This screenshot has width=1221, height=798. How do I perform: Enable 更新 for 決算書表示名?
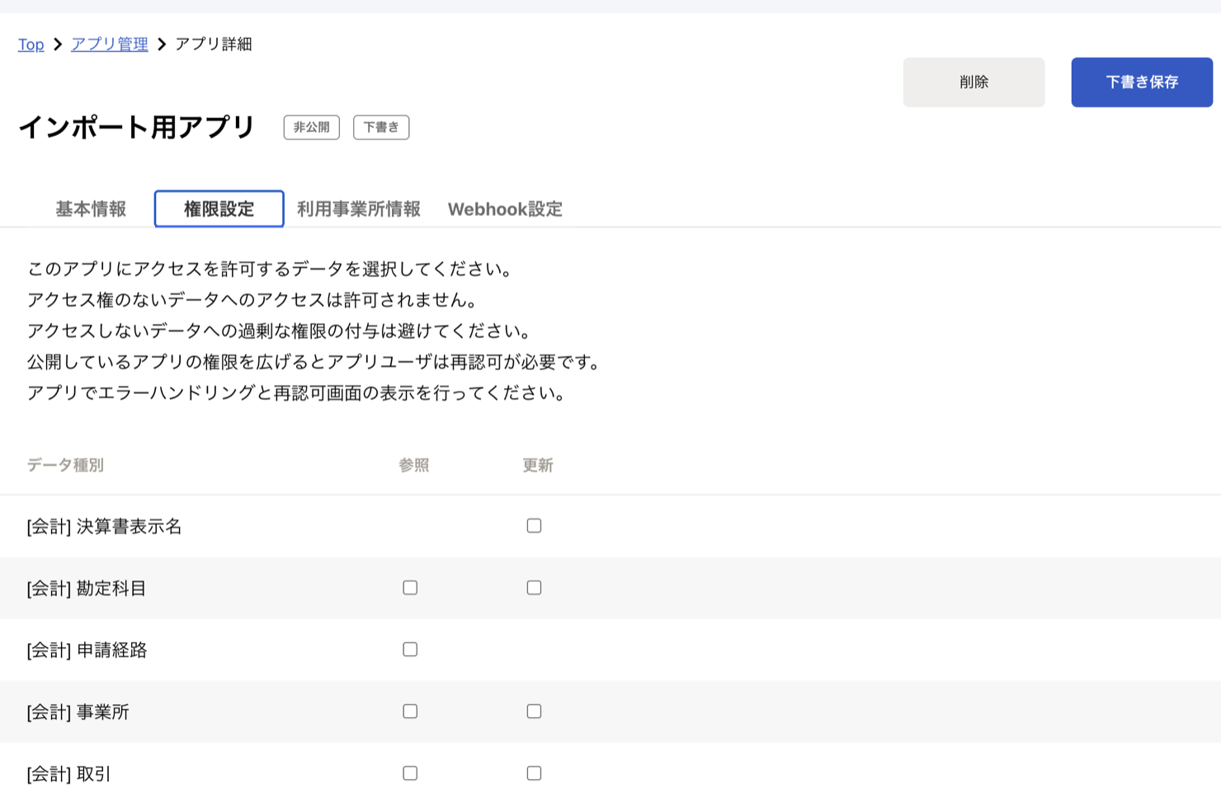(534, 526)
